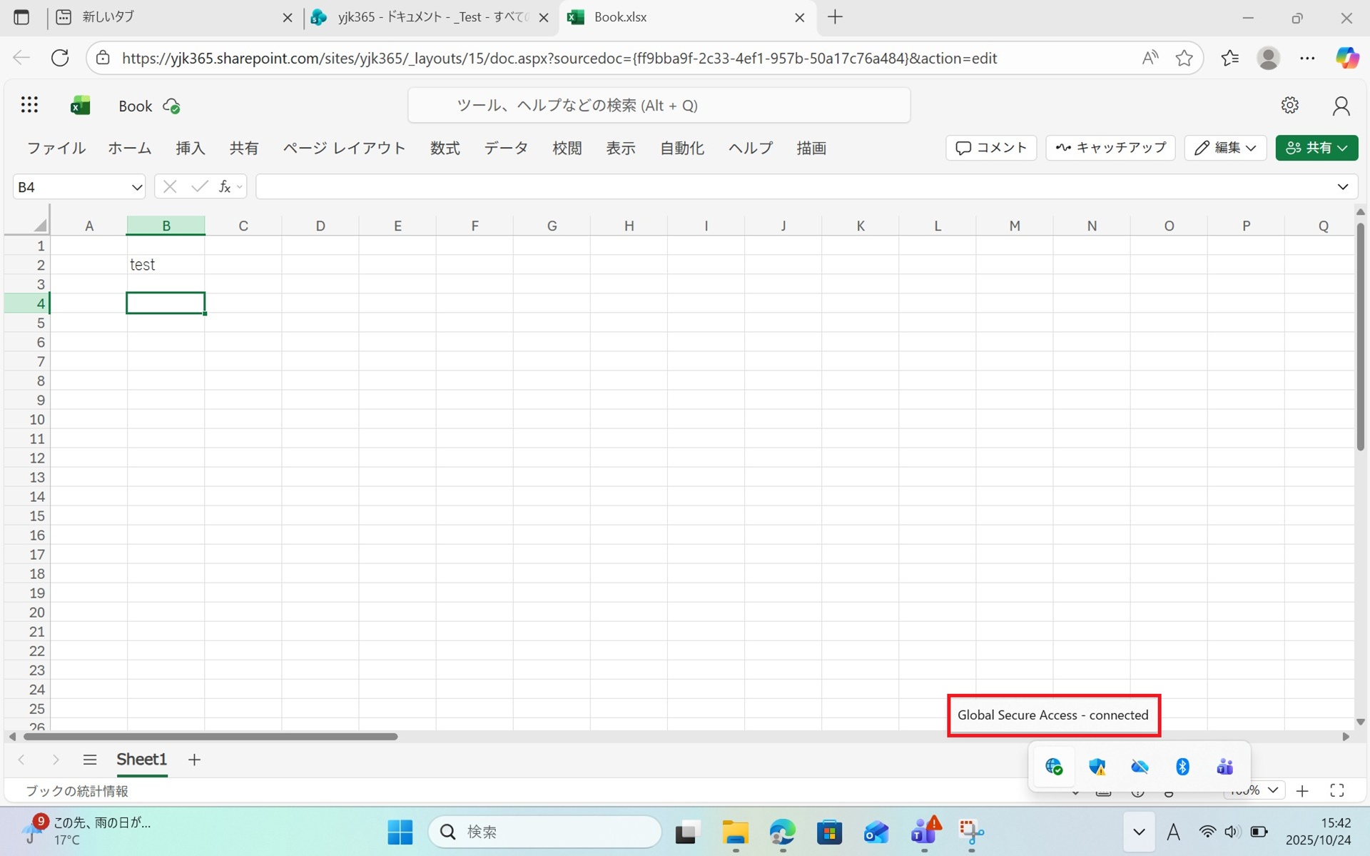Click the cloud saved status icon

[x=171, y=106]
